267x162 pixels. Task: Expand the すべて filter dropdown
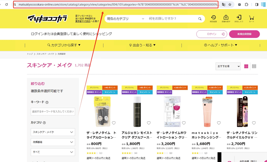[x=53, y=152]
